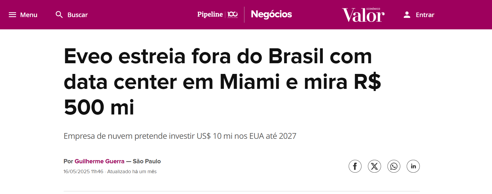Screen dimensions: 492x194
Task: Open author Guilherme Guerra's page
Action: click(99, 161)
